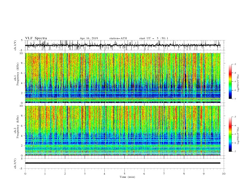Click the "10" tick on the time axis
Screen dimensions: 252x195
(224, 174)
